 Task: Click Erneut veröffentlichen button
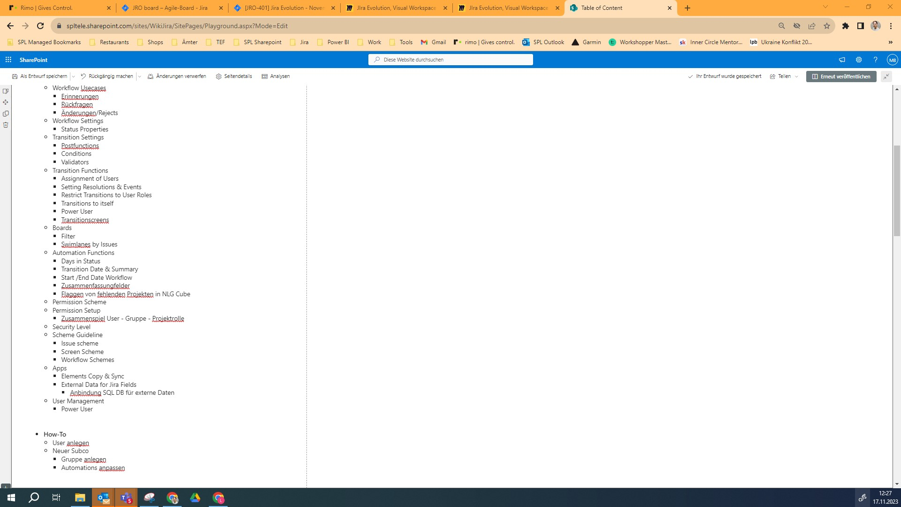click(841, 77)
